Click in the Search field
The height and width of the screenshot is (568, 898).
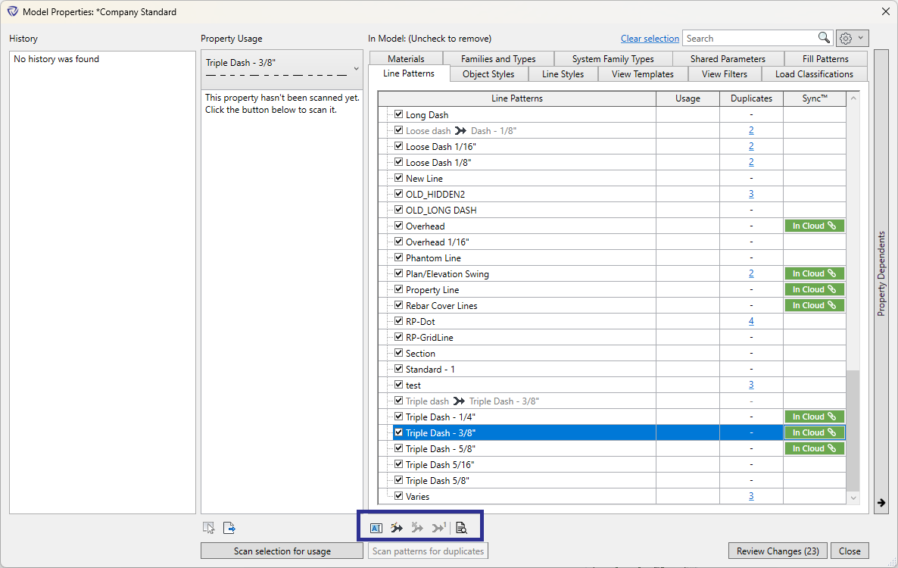pyautogui.click(x=750, y=39)
